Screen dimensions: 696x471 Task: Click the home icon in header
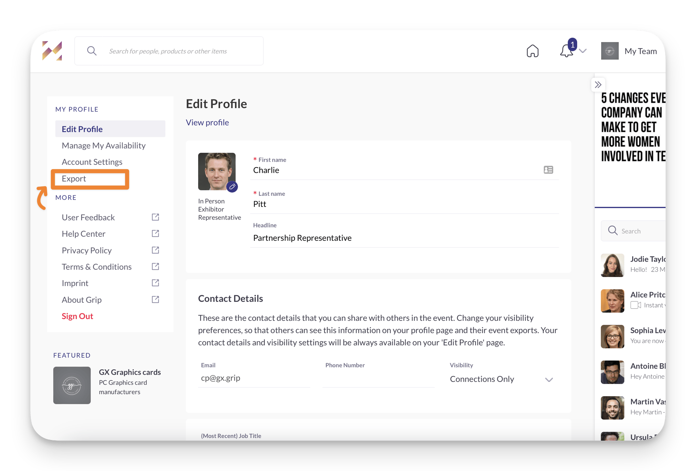(532, 51)
